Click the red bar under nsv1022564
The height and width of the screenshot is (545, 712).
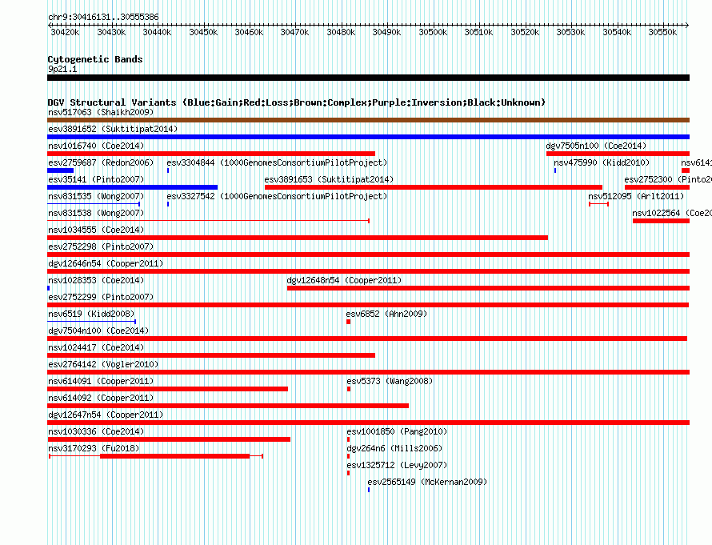pyautogui.click(x=661, y=221)
